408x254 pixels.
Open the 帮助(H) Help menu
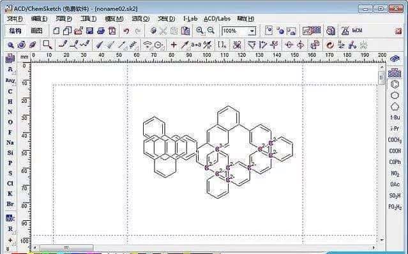(x=245, y=19)
